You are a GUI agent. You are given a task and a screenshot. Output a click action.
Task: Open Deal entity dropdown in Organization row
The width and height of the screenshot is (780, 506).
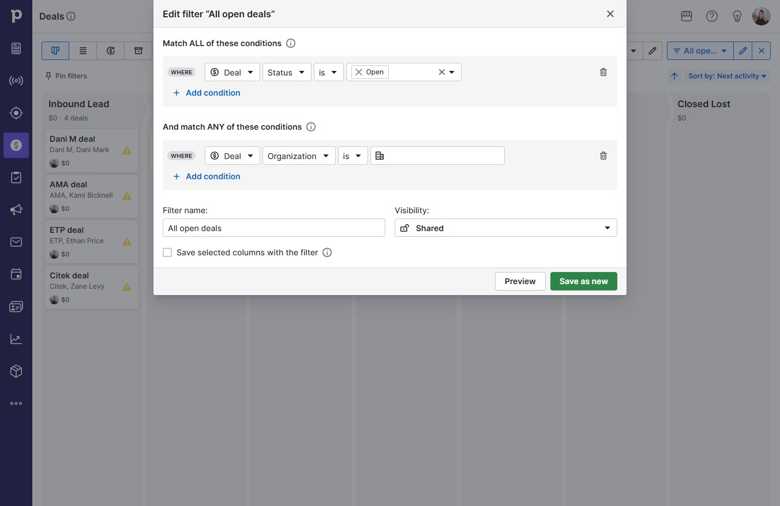pos(232,156)
